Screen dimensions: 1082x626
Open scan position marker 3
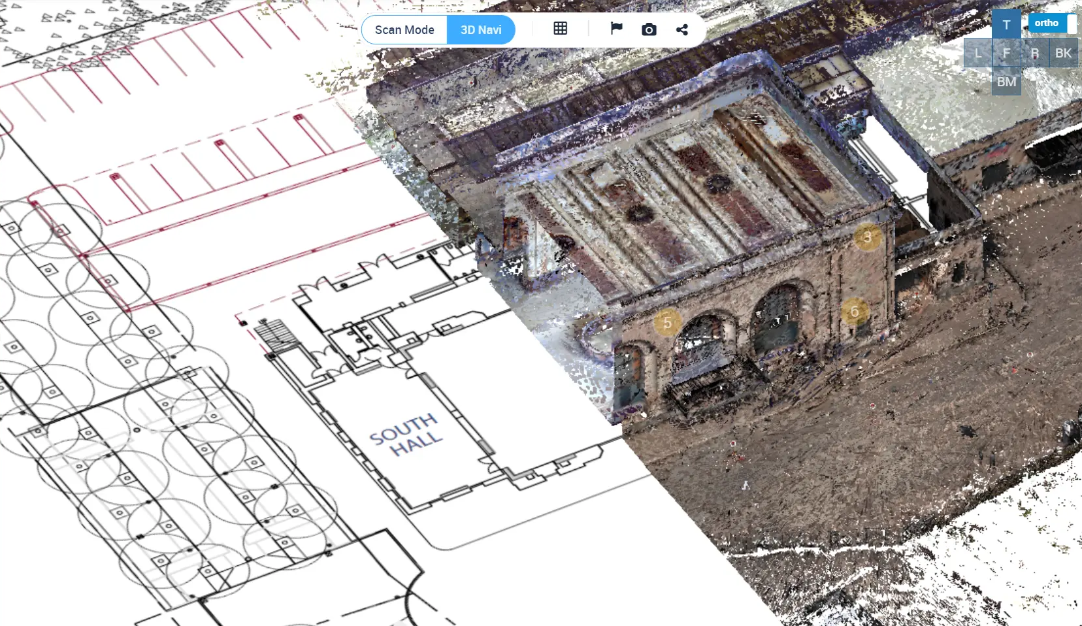868,237
